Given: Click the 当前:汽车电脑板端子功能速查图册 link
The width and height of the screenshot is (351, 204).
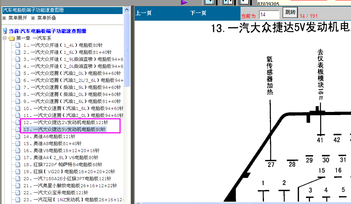Looking at the screenshot, I should click(48, 31).
